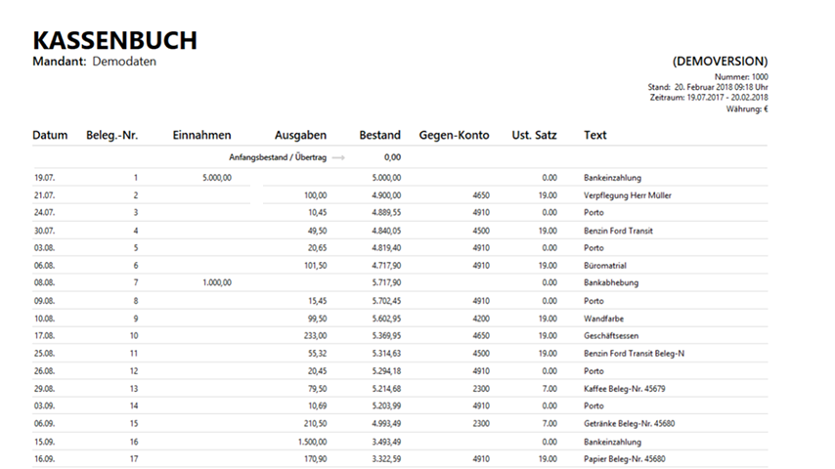
Task: Select the Demodaten client name
Action: tap(124, 62)
